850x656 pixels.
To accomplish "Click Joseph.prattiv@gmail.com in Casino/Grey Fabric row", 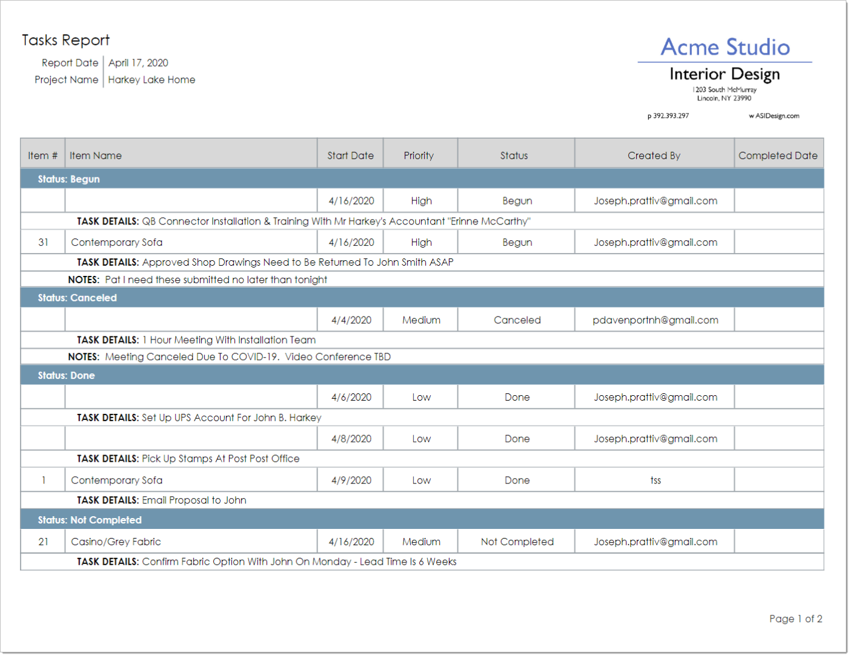I will pos(655,542).
